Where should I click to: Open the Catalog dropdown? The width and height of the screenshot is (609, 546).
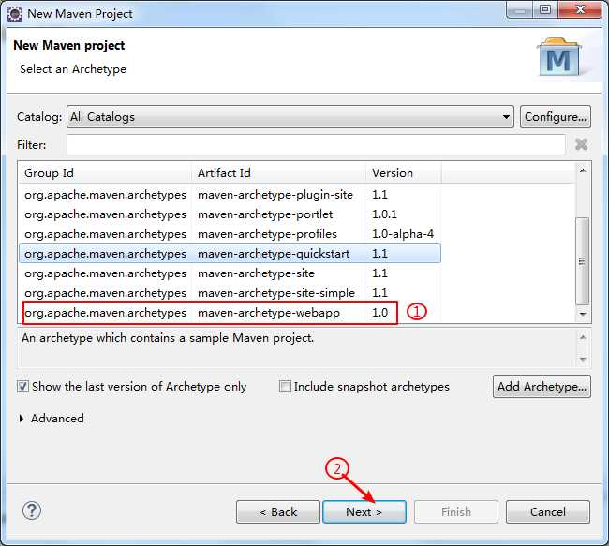point(290,116)
